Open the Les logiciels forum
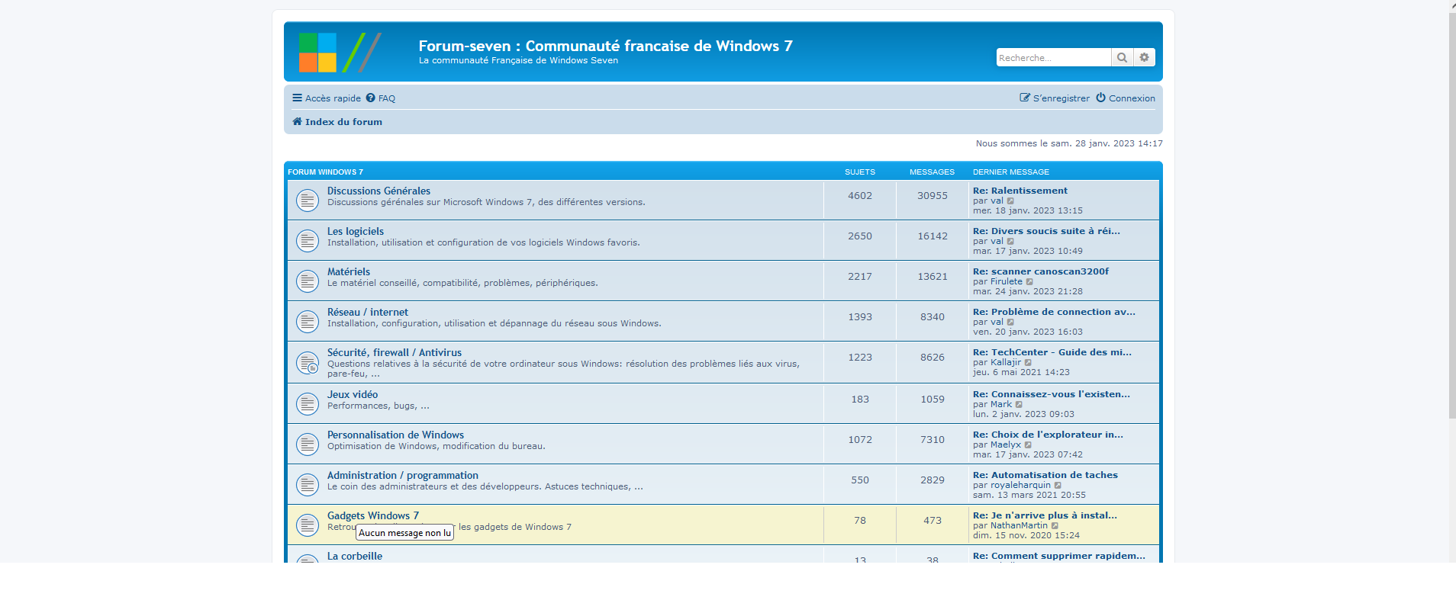 coord(356,232)
